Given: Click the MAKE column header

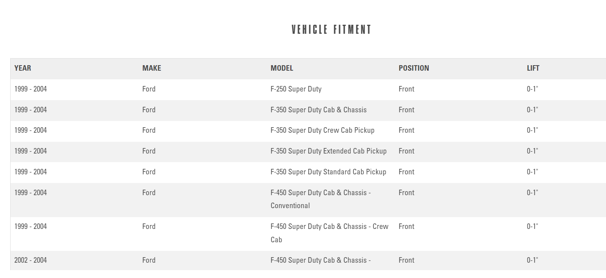Looking at the screenshot, I should click(151, 68).
